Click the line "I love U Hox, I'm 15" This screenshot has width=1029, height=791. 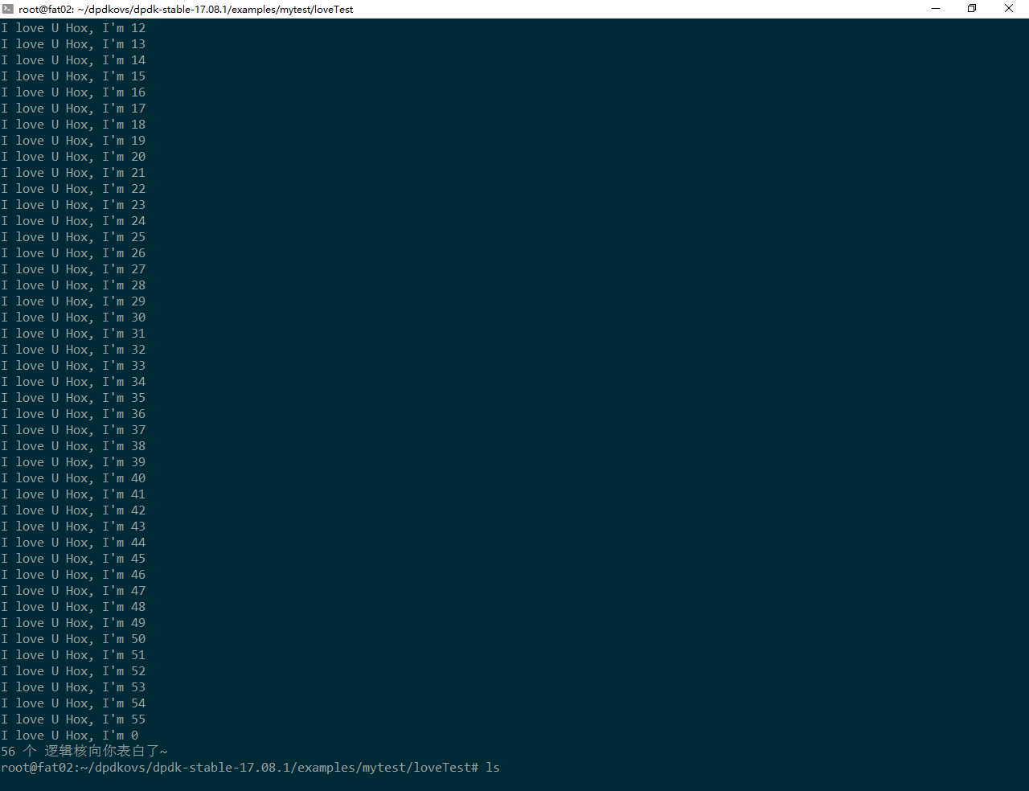click(x=73, y=76)
